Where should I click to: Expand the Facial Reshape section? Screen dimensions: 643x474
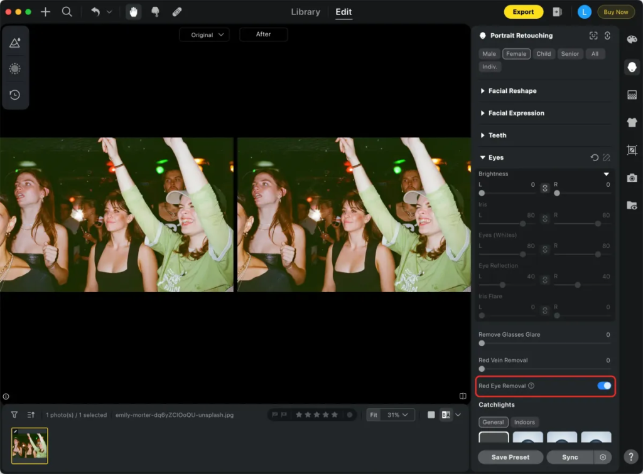512,91
